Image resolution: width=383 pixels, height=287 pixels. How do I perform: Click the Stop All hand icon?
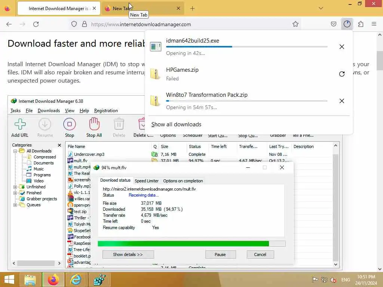pos(94,128)
